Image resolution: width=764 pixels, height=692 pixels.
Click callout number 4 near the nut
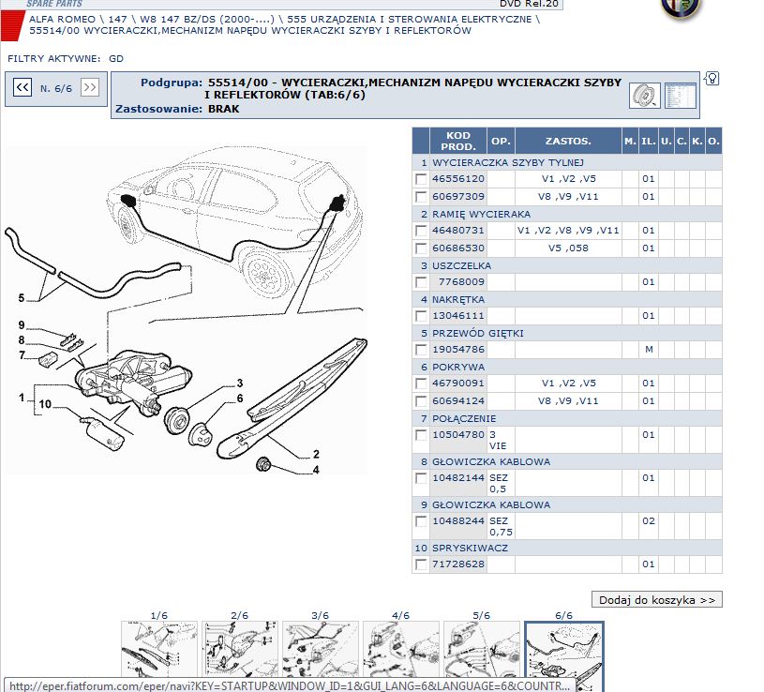[x=316, y=470]
